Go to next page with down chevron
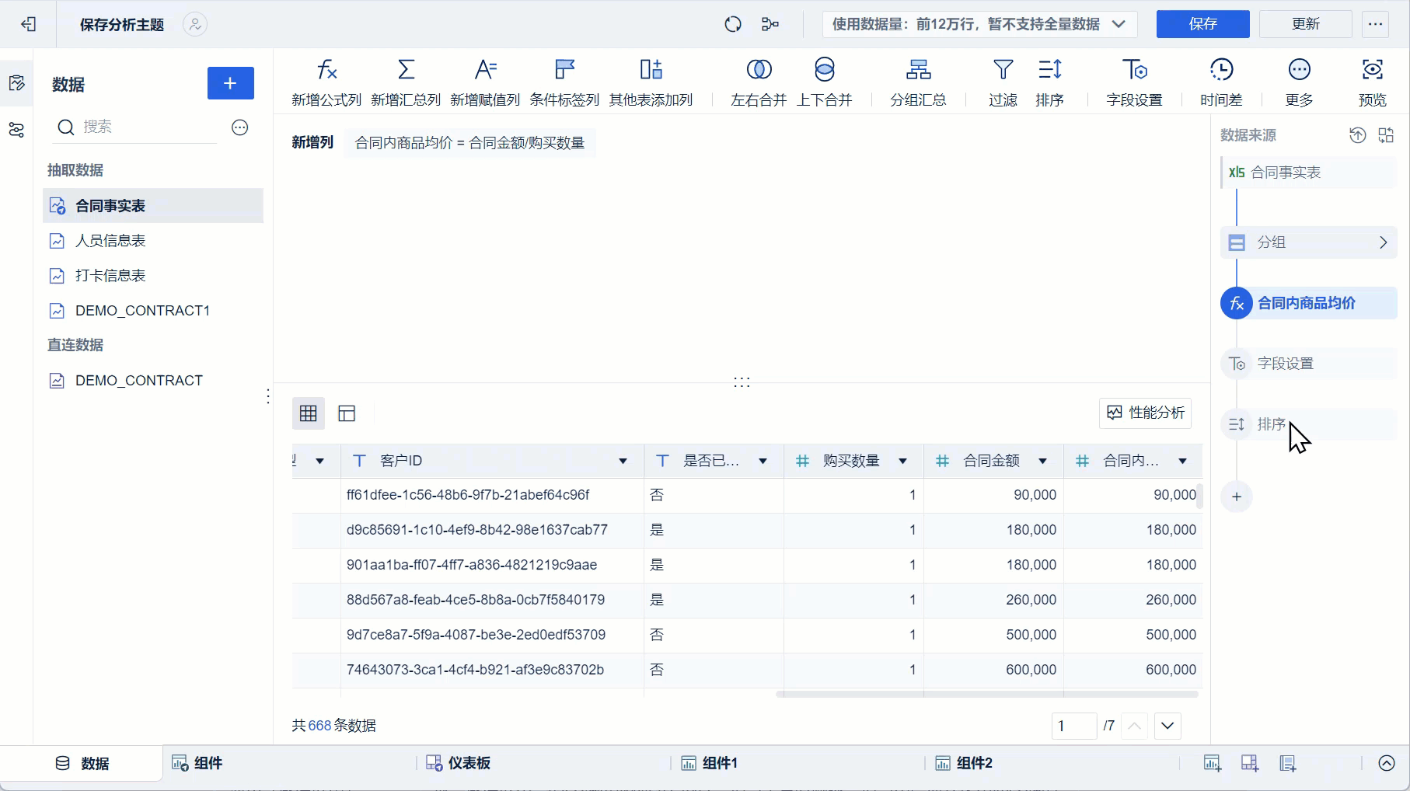 1167,726
